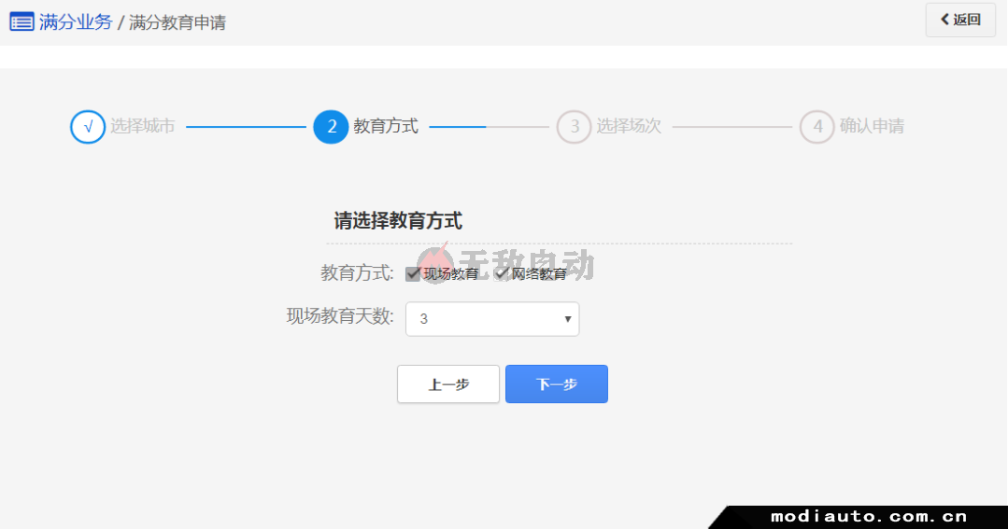Viewport: 1008px width, 529px height.
Task: Click the 满分教育申请 breadcrumb text
Action: click(x=177, y=22)
